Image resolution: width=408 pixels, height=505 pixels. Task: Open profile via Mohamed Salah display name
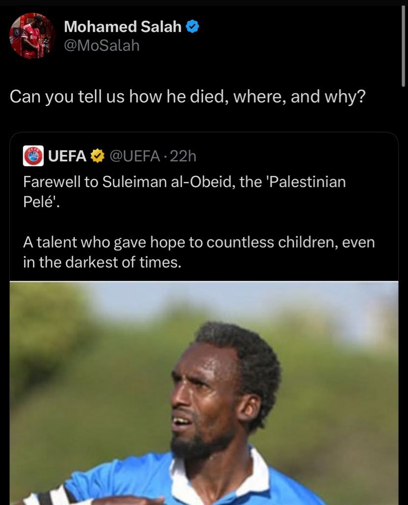[x=123, y=27]
